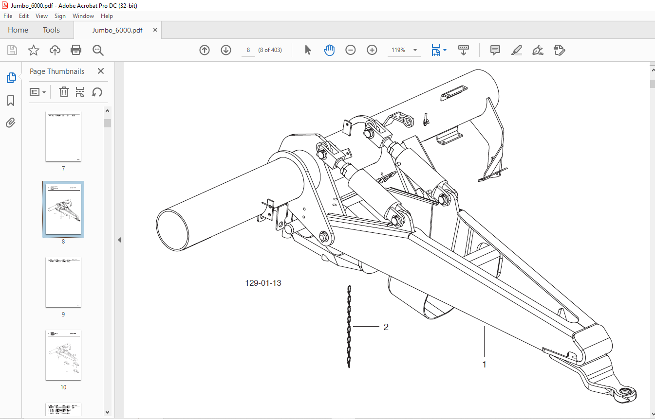This screenshot has height=419, width=655.
Task: Bookmark the file with the star icon
Action: [33, 50]
